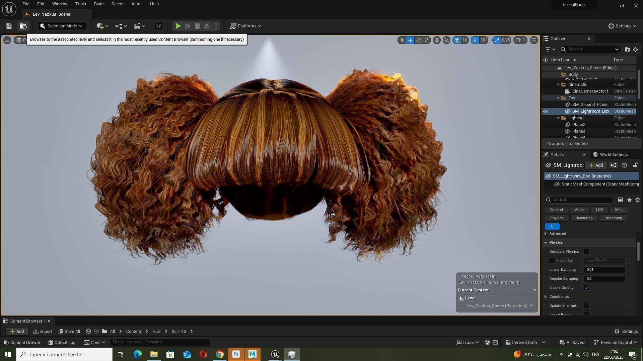Open the Platforms dropdown
The width and height of the screenshot is (643, 361).
tap(245, 26)
